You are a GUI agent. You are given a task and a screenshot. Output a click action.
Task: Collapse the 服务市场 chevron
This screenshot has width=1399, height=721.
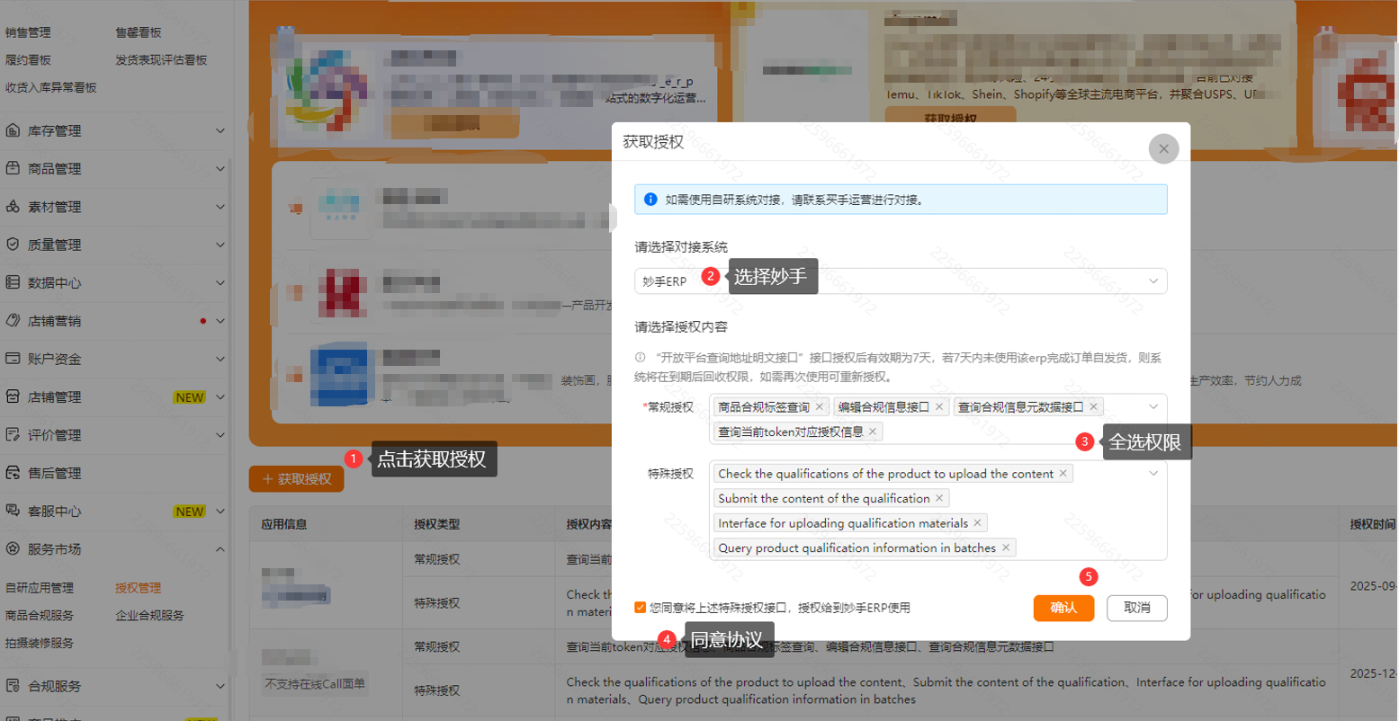pyautogui.click(x=220, y=548)
